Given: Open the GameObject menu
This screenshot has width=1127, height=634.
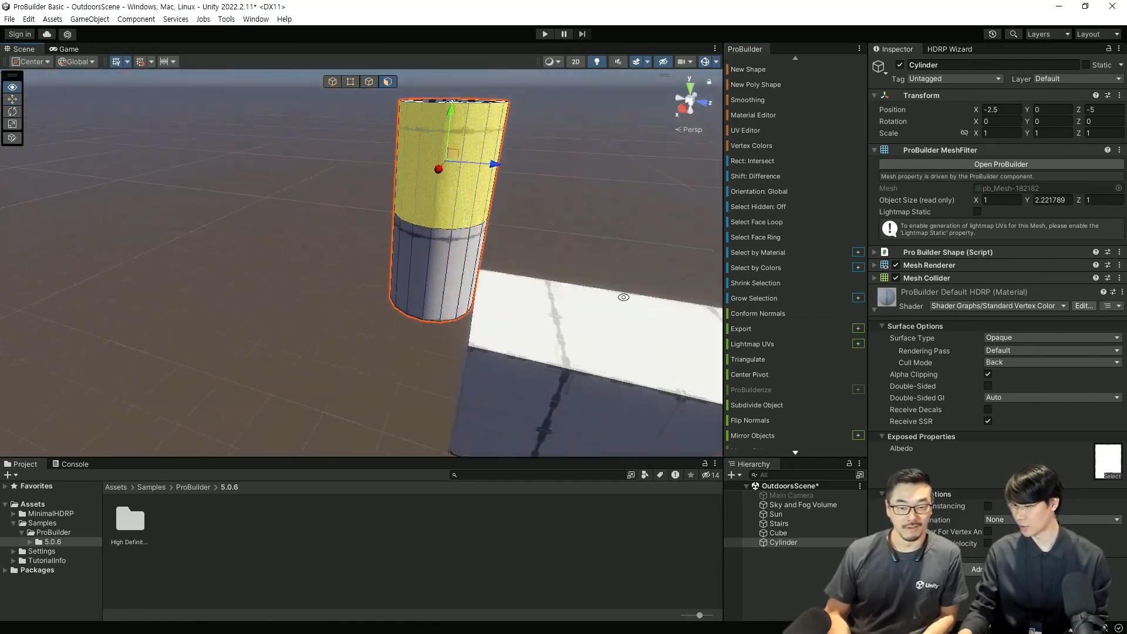Looking at the screenshot, I should click(x=89, y=19).
